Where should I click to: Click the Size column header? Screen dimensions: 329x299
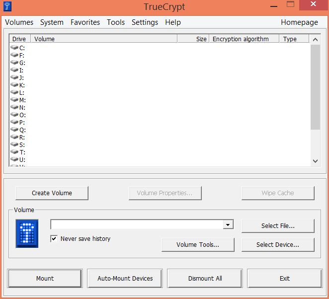coord(193,39)
